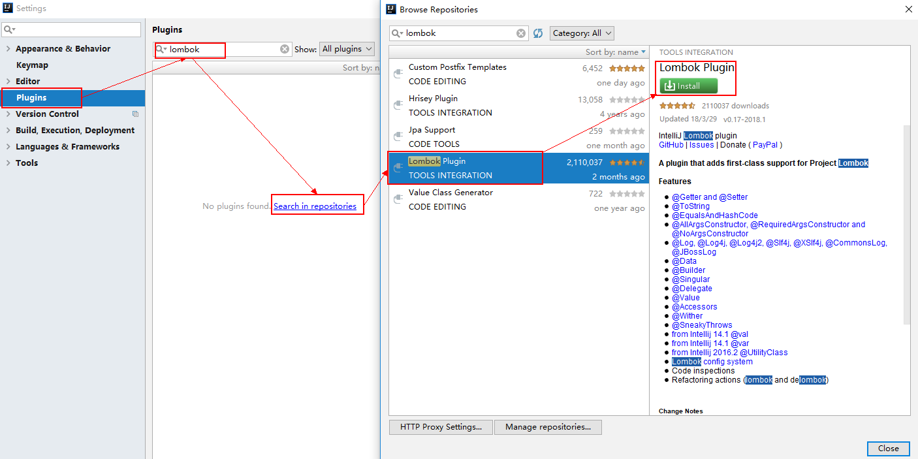Screen dimensions: 918x459
Task: Click the plugin icon beside Jpa Support
Action: pos(397,137)
